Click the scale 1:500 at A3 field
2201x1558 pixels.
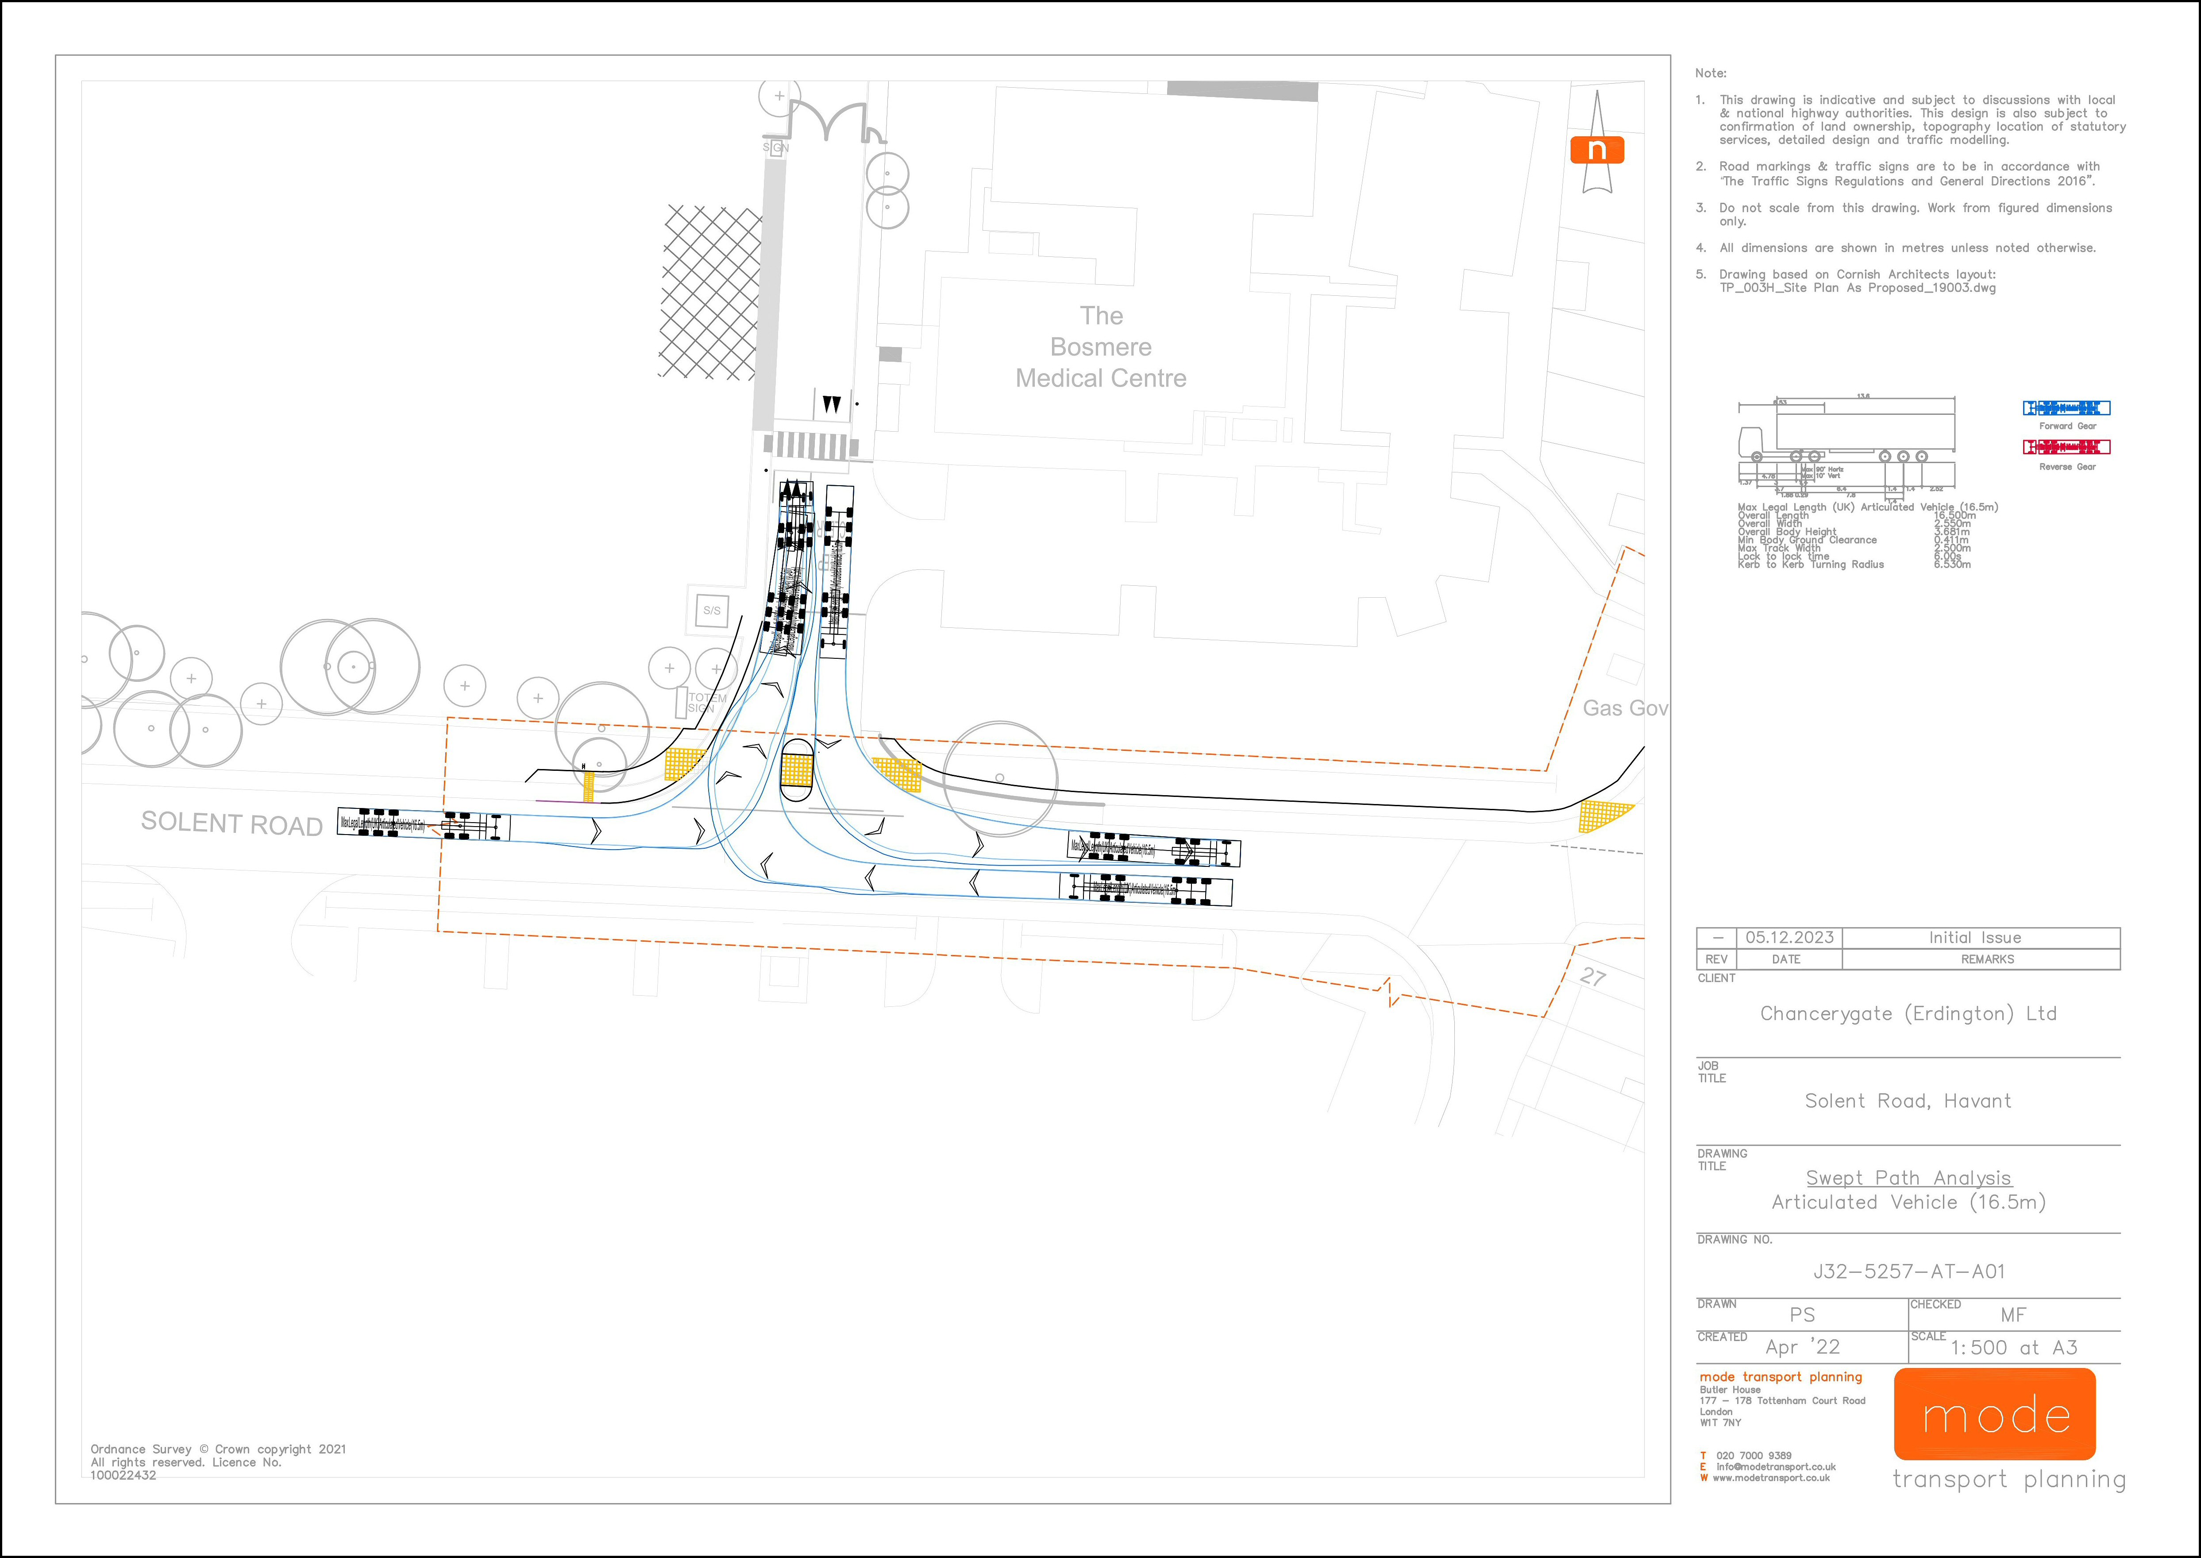pyautogui.click(x=2014, y=1348)
